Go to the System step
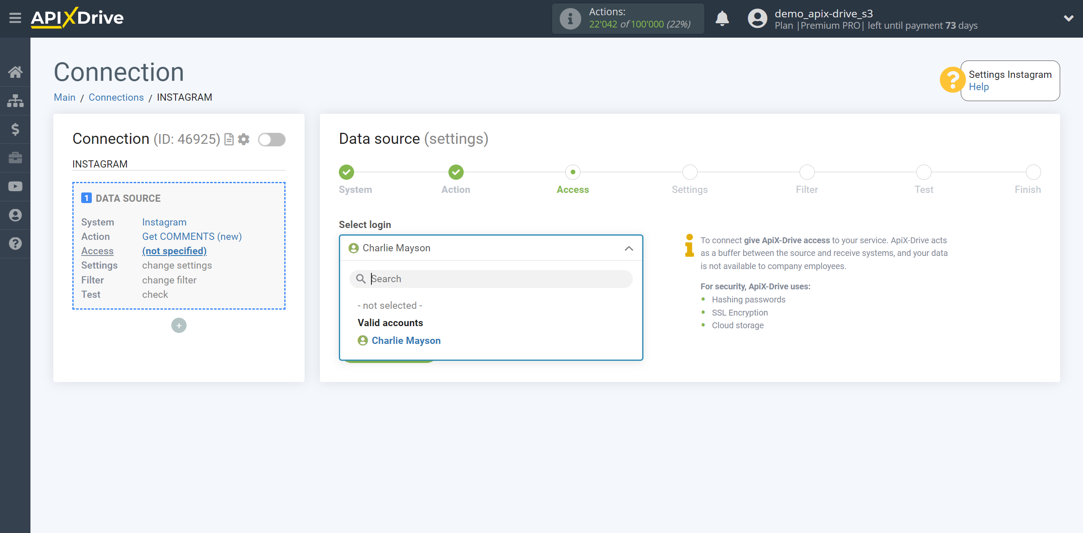Image resolution: width=1083 pixels, height=533 pixels. pyautogui.click(x=346, y=172)
